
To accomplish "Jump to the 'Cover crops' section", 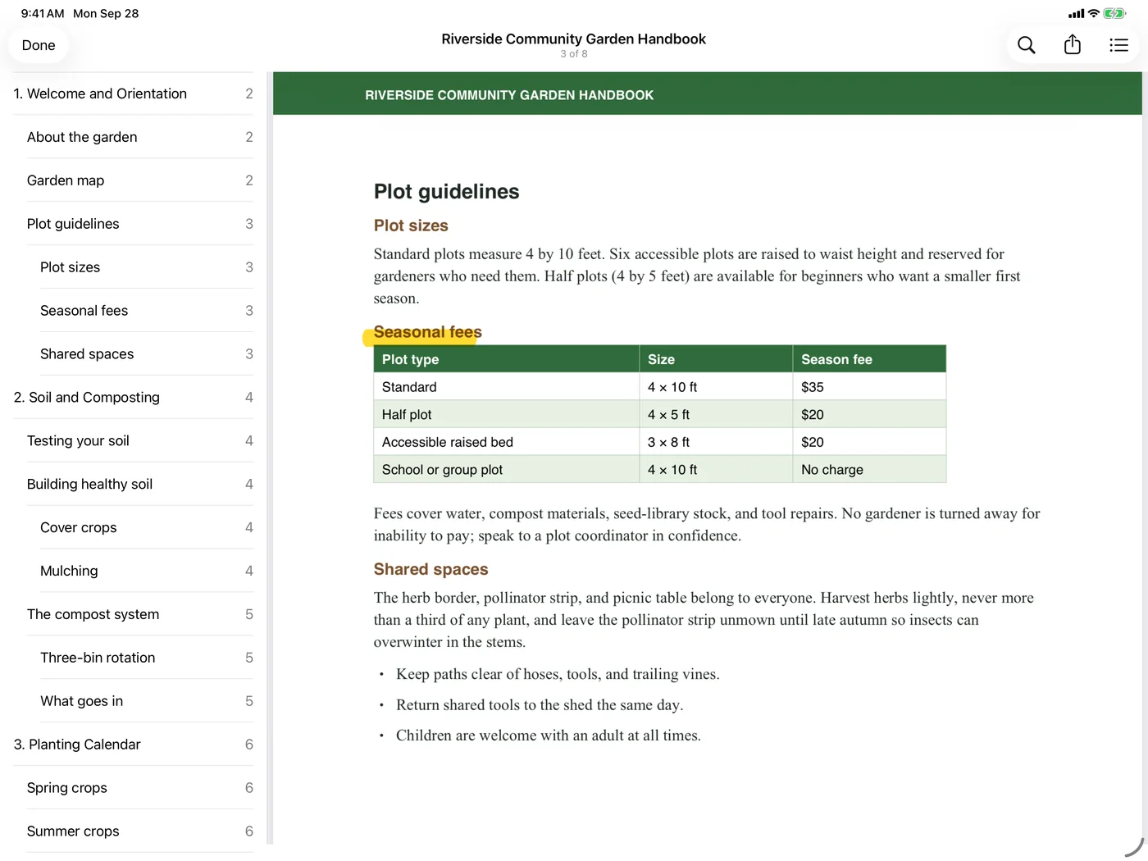I will 146,528.
